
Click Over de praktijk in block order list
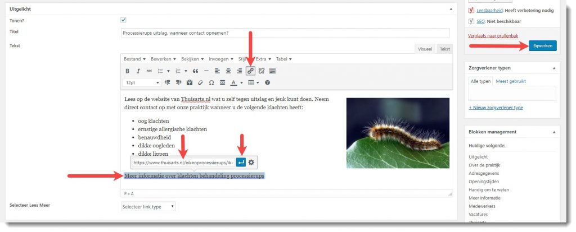484,165
